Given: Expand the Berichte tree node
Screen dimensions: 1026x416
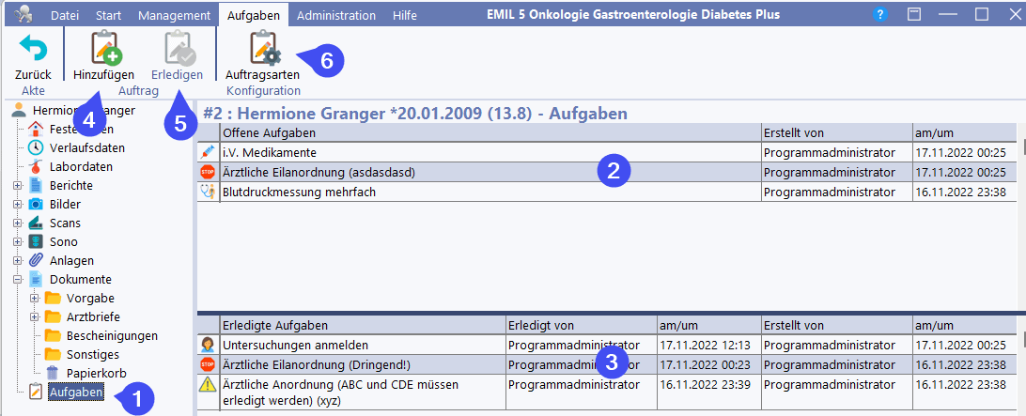Looking at the screenshot, I should 17,186.
